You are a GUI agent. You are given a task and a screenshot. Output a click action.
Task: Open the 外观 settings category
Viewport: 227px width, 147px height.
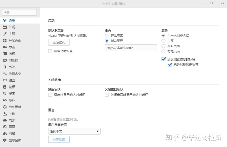coord(20,27)
